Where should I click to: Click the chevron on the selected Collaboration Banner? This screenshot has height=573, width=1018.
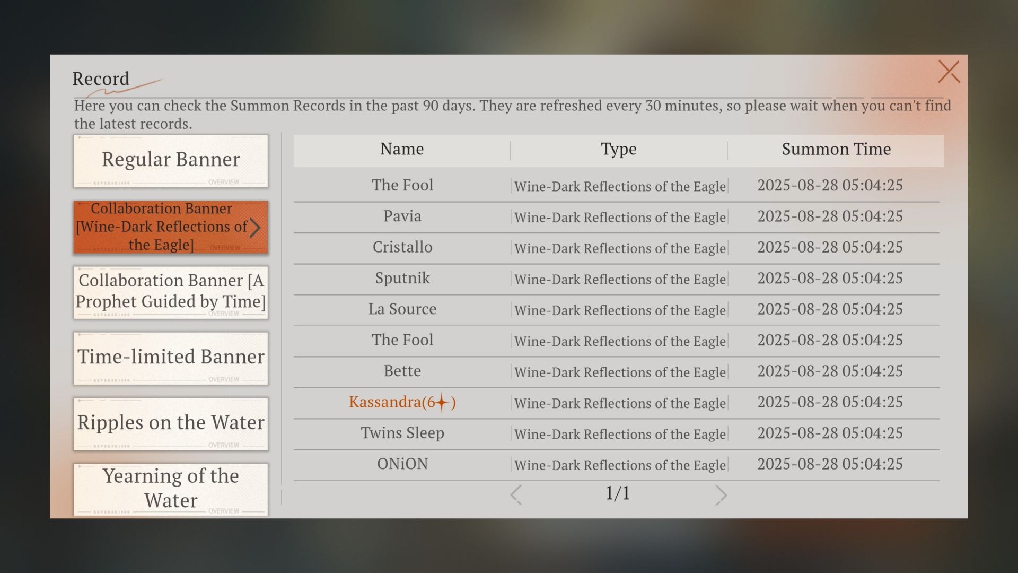pos(255,228)
